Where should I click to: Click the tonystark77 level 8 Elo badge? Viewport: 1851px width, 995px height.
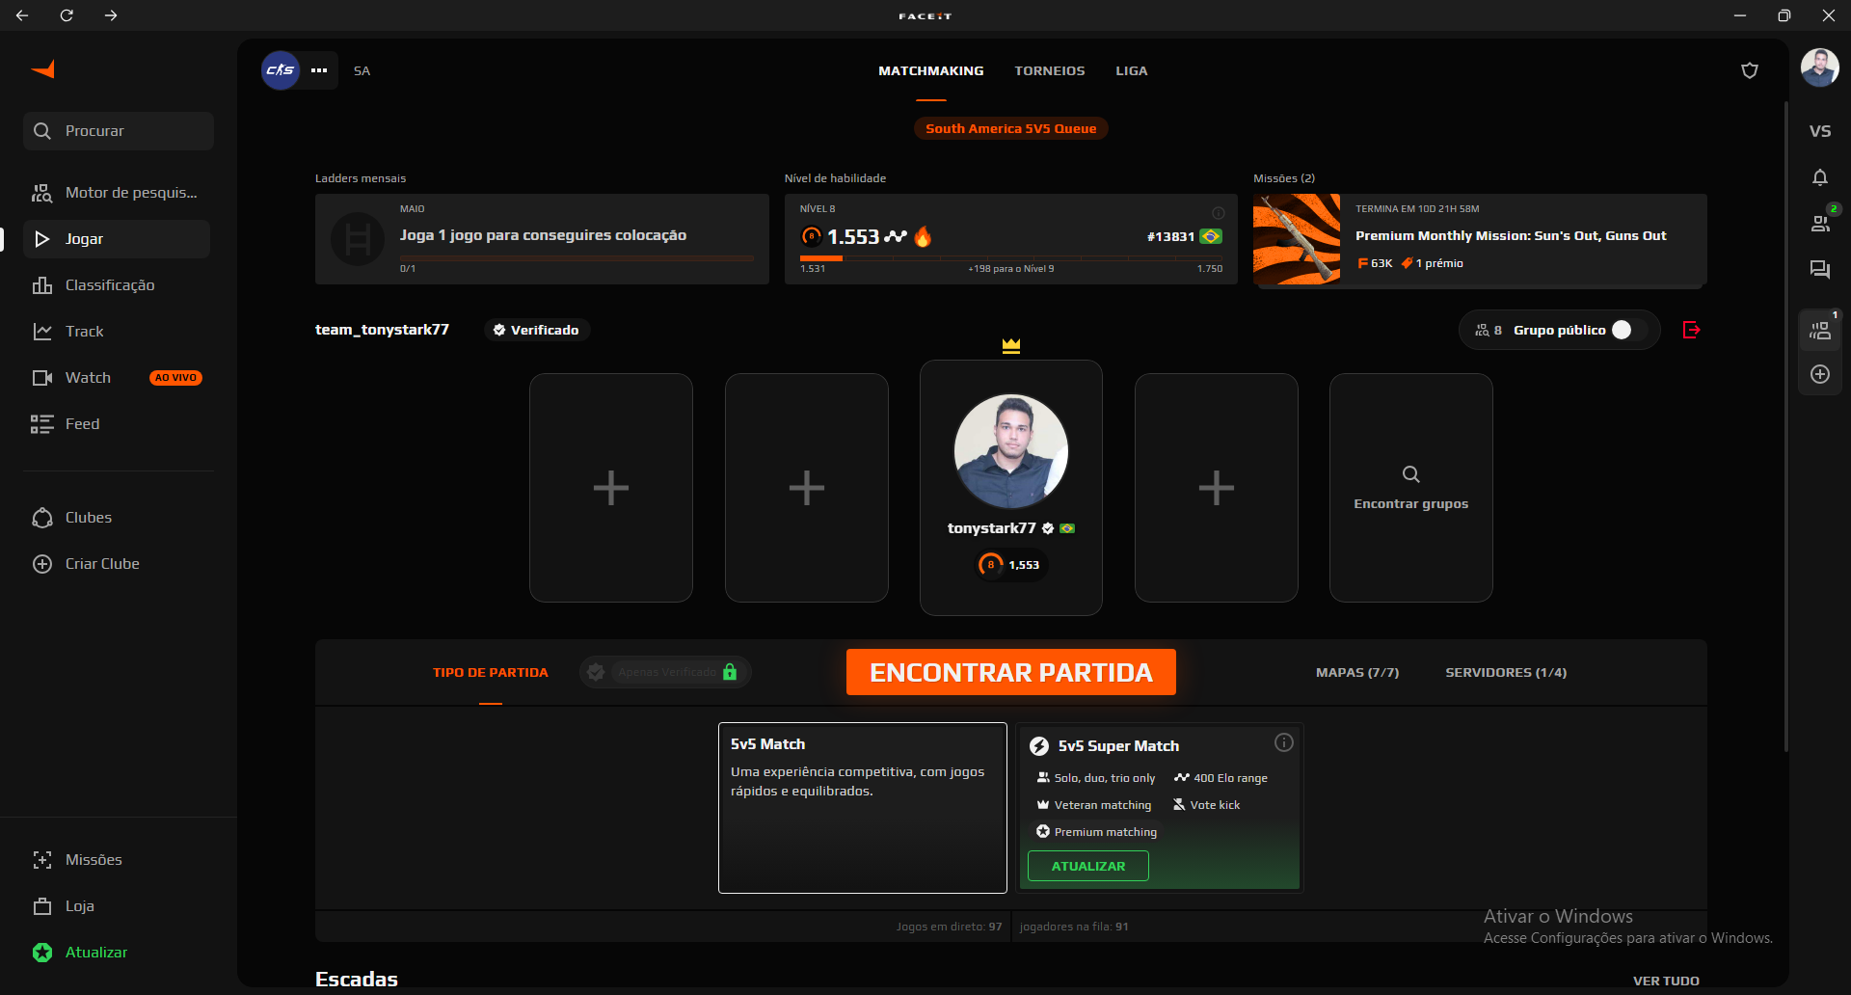pyautogui.click(x=1011, y=565)
